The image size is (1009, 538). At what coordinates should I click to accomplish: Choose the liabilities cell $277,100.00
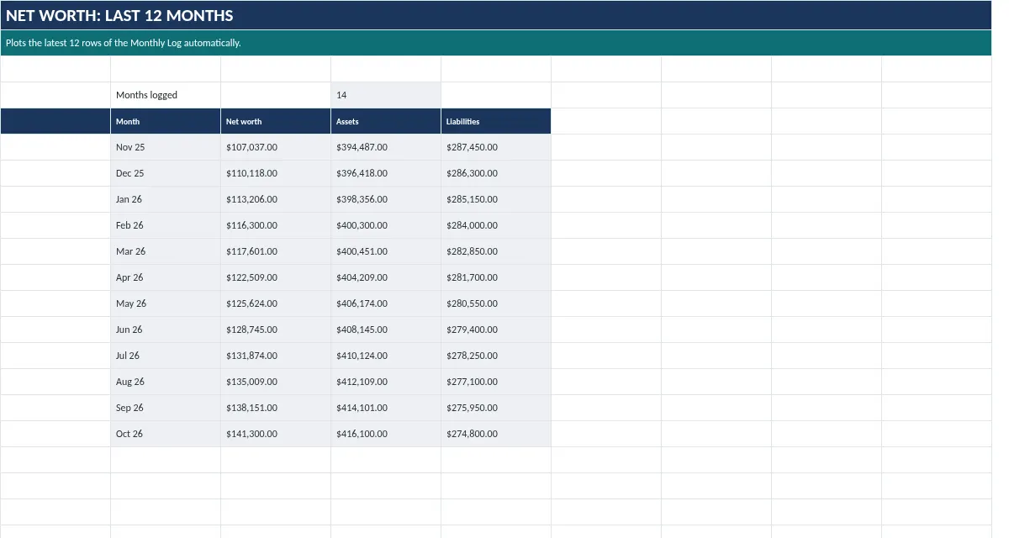tap(496, 382)
